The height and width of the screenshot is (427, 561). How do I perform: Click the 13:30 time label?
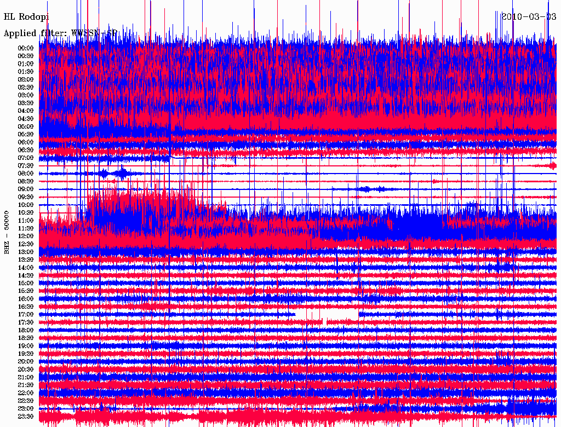pyautogui.click(x=26, y=259)
